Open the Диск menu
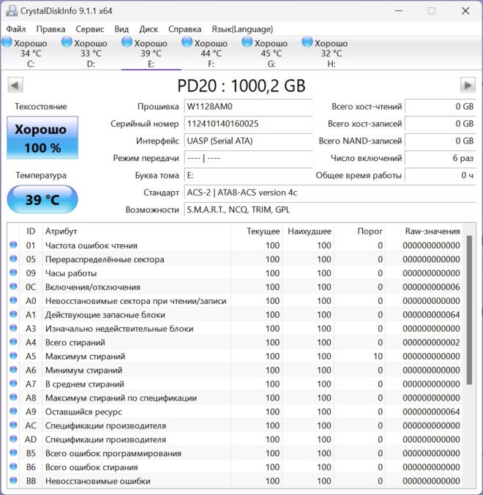 (149, 29)
